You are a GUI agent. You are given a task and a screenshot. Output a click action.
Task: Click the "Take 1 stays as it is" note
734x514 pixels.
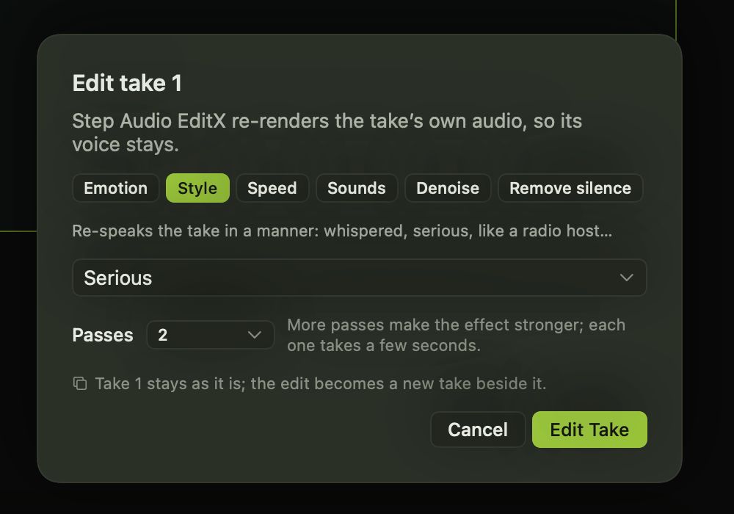(321, 383)
